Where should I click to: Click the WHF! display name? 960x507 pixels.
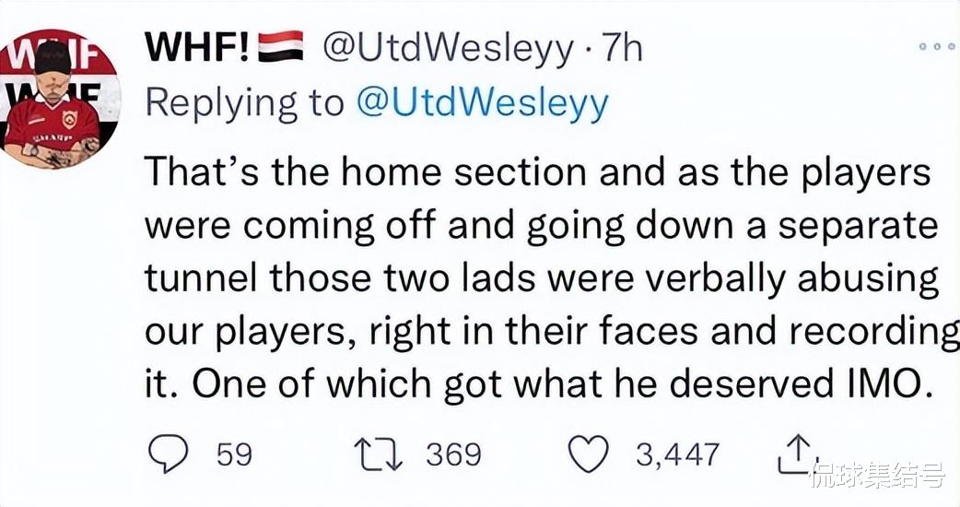tap(198, 46)
